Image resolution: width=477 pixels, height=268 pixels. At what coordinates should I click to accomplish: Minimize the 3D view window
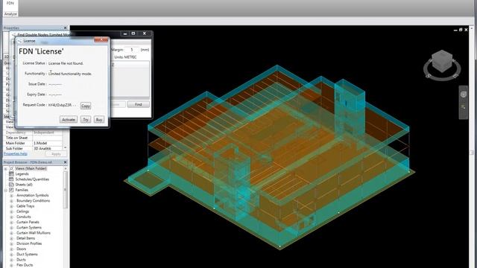click(455, 30)
